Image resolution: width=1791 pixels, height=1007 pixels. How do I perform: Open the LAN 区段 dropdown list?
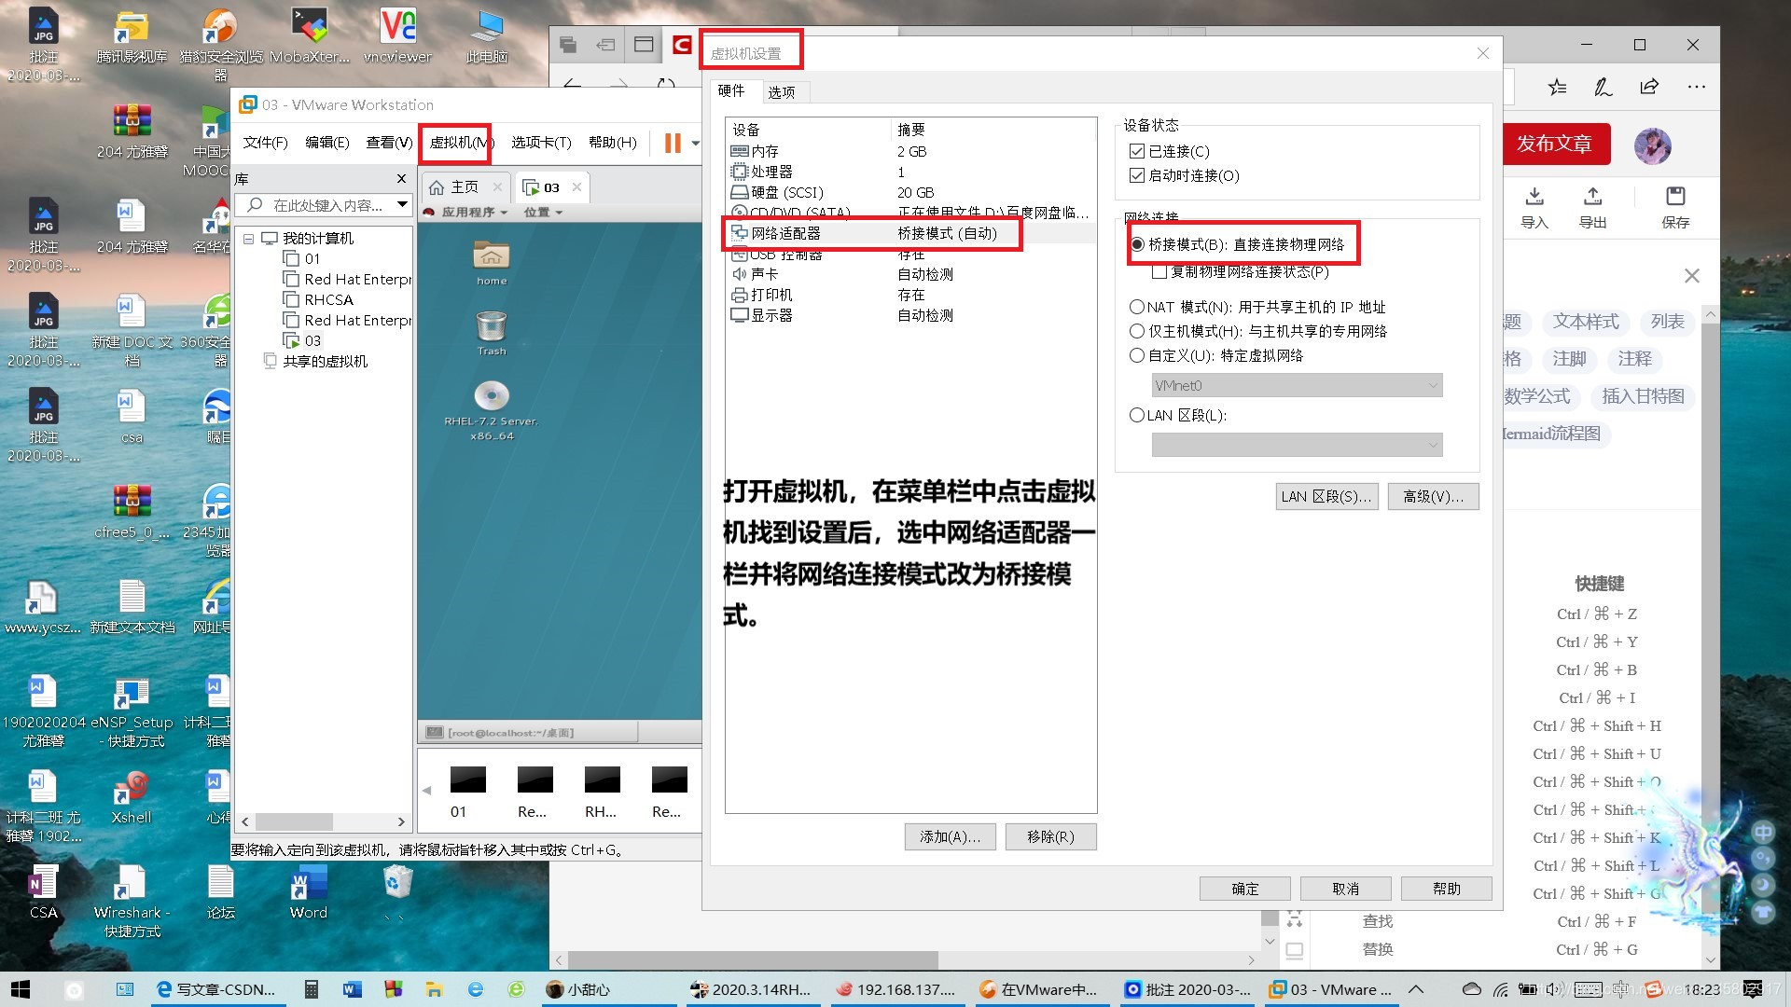[1298, 445]
